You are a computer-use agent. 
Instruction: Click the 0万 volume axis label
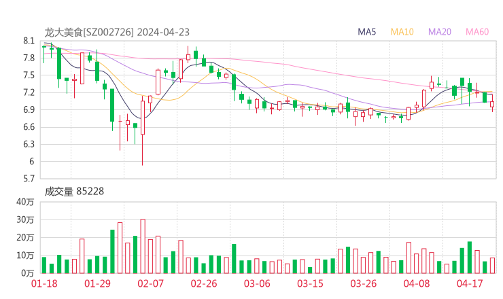coord(28,273)
